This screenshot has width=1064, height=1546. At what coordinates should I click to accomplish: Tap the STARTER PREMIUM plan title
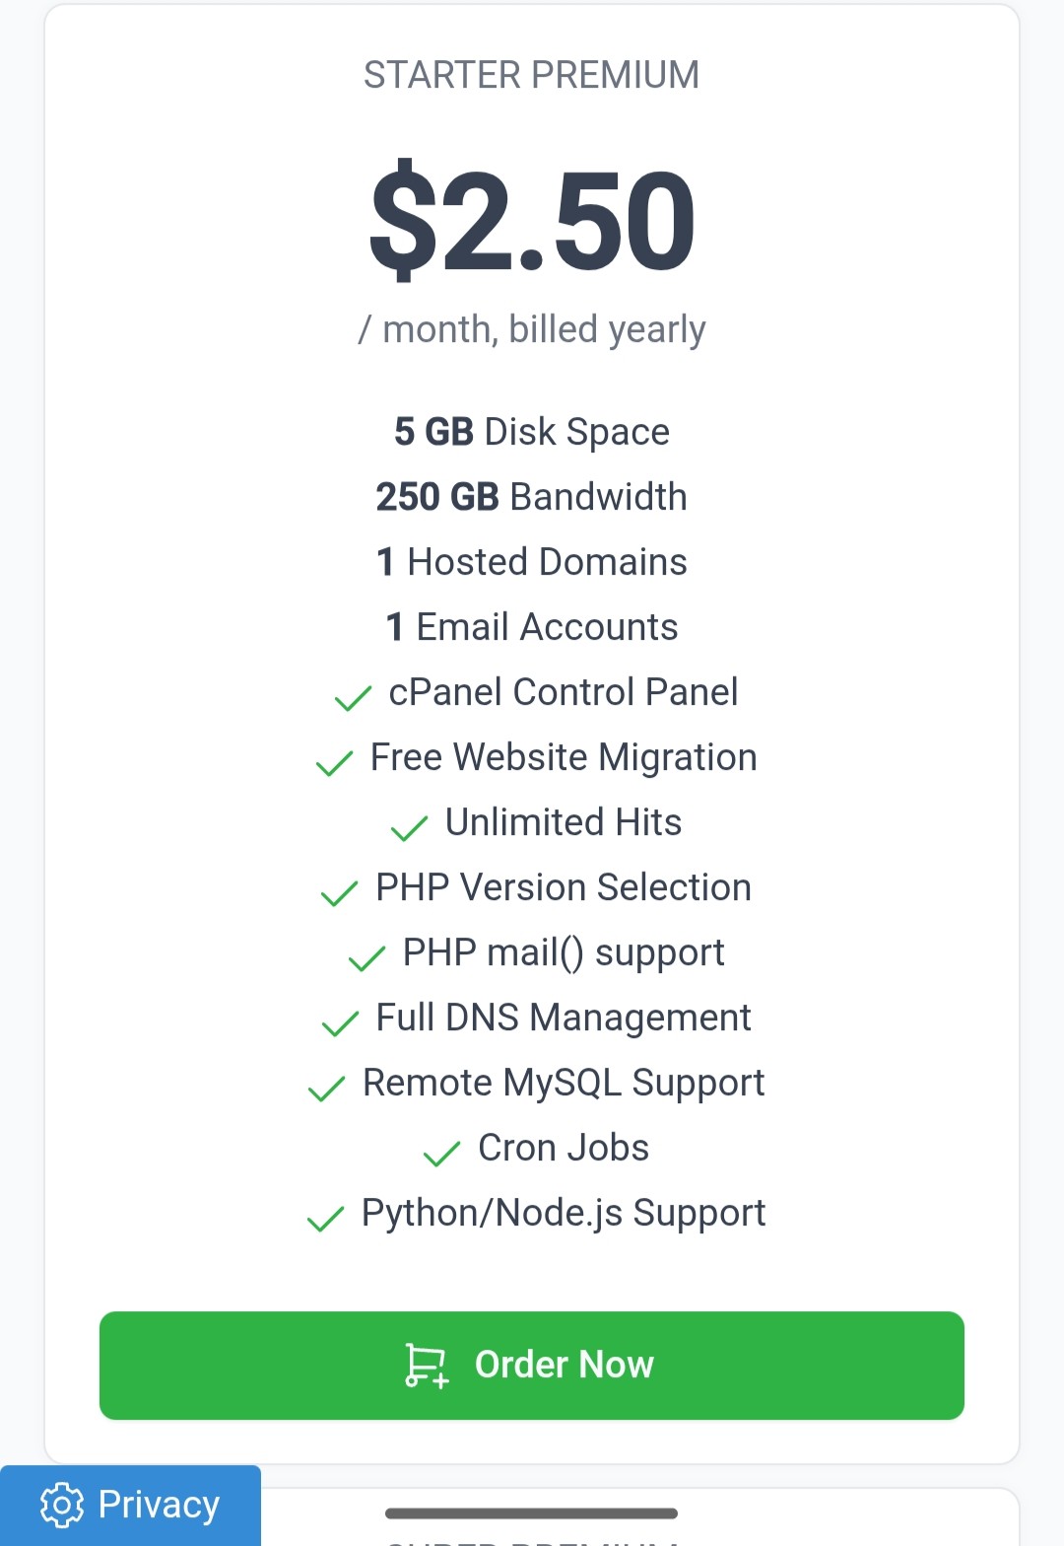(x=531, y=75)
